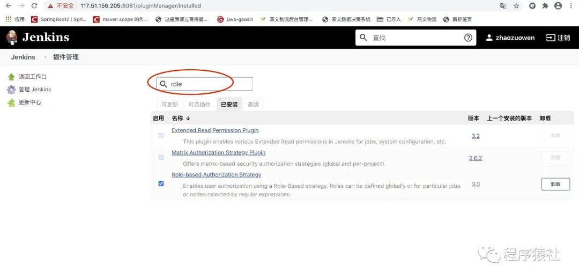
Task: Toggle Extended Read Permission Plugin checkbox
Action: coord(161,136)
